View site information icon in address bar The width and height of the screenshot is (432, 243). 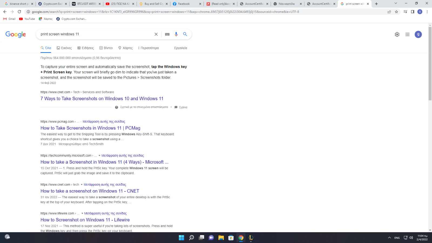28,12
